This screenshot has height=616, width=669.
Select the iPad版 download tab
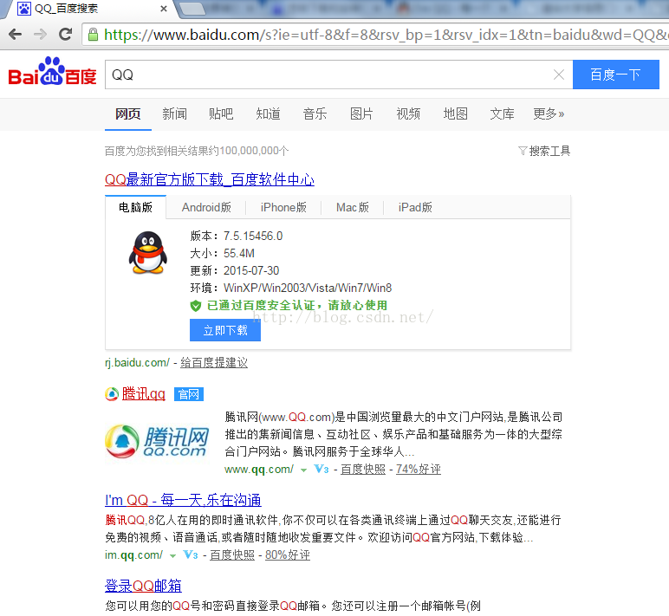tap(415, 207)
